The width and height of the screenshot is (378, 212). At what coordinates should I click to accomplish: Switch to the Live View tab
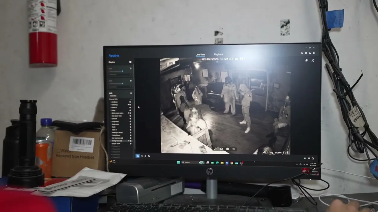tap(200, 54)
